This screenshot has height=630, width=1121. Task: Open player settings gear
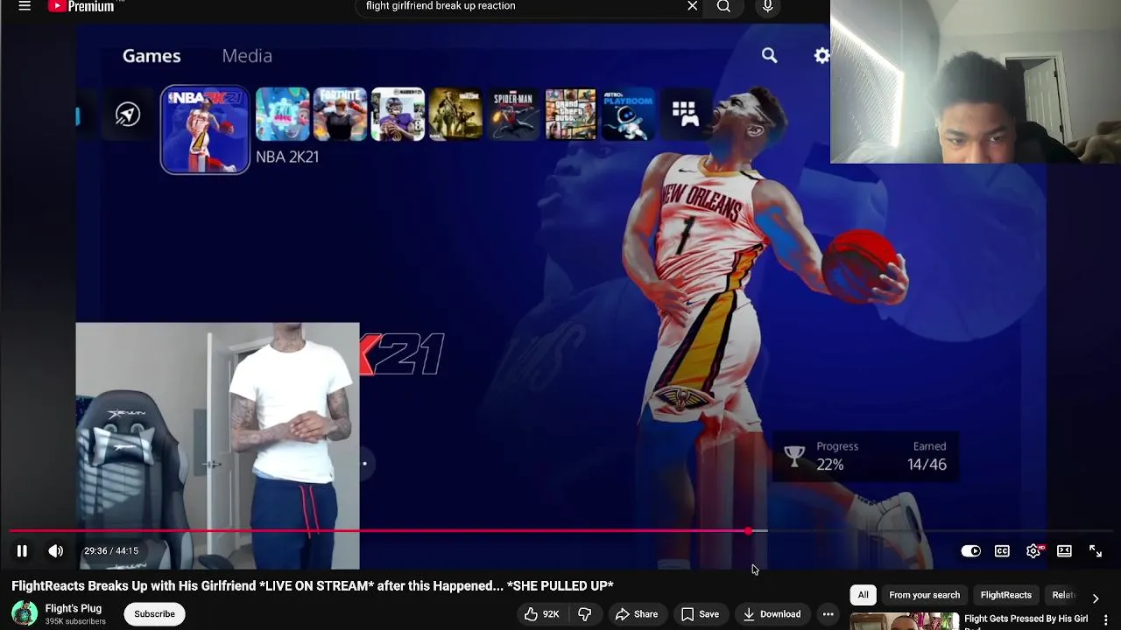tap(1033, 550)
